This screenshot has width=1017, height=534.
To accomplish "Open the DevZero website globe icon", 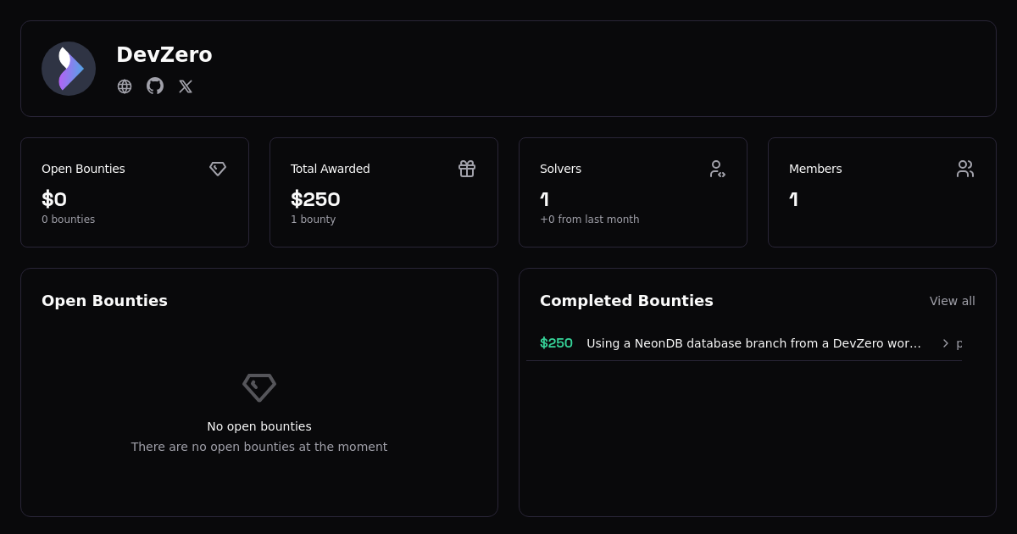I will pos(125,86).
